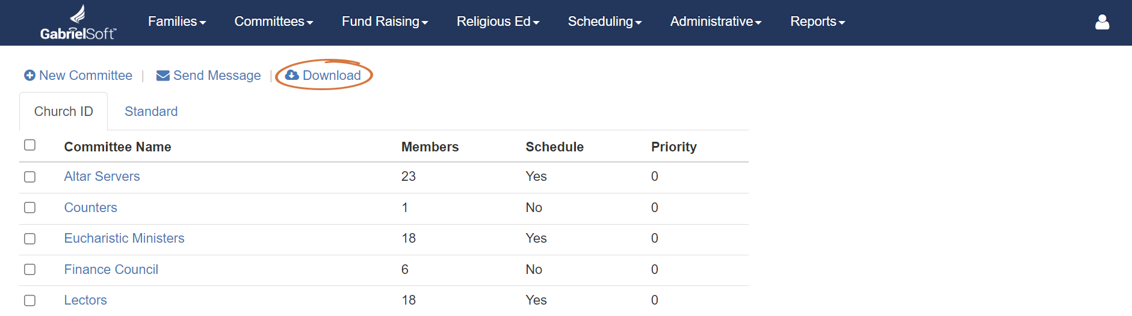Open the Eucharistic Ministers committee link
Viewport: 1132px width, 316px height.
[124, 239]
